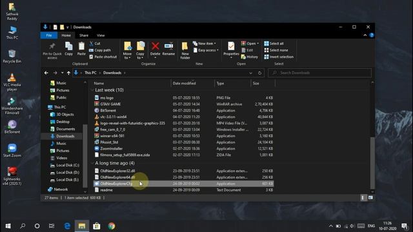Open 3D Objects in the navigation pane
This screenshot has width=413, height=232.
(65, 115)
